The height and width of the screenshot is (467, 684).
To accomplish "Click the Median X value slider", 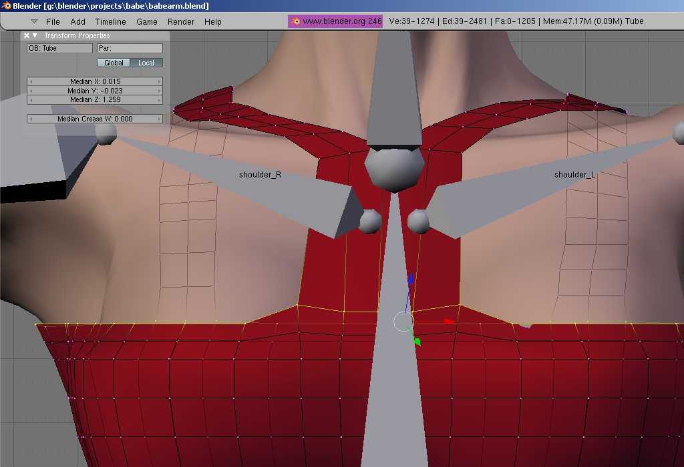I will click(x=95, y=81).
